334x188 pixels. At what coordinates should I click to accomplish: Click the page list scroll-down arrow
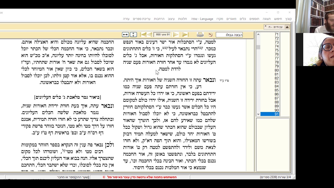258,114
